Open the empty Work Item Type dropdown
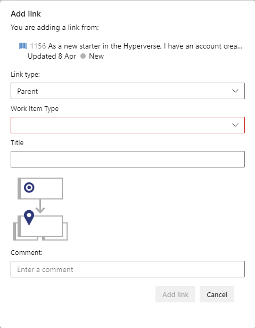The image size is (255, 328). click(128, 125)
